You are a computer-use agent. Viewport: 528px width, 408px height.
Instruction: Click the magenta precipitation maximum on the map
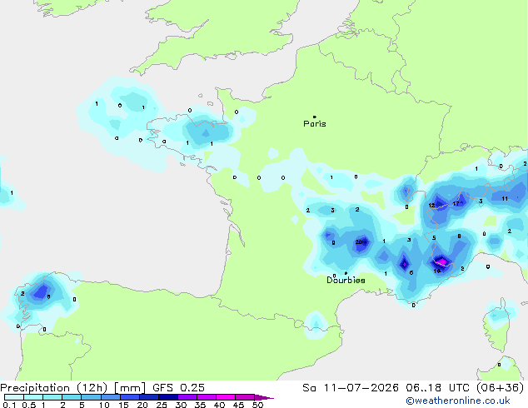441,261
